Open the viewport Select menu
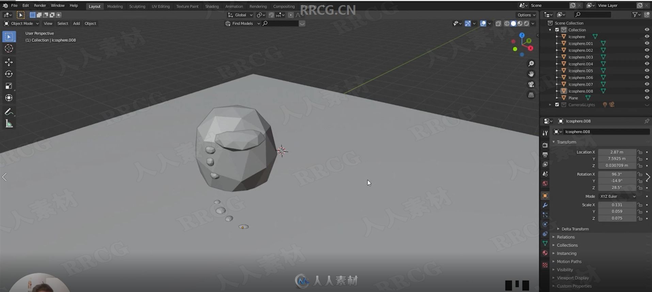Image resolution: width=652 pixels, height=292 pixels. point(63,23)
